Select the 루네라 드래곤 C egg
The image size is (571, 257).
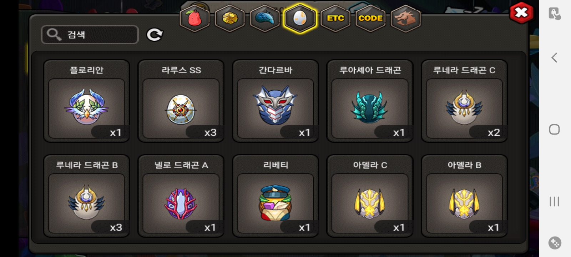coord(464,101)
